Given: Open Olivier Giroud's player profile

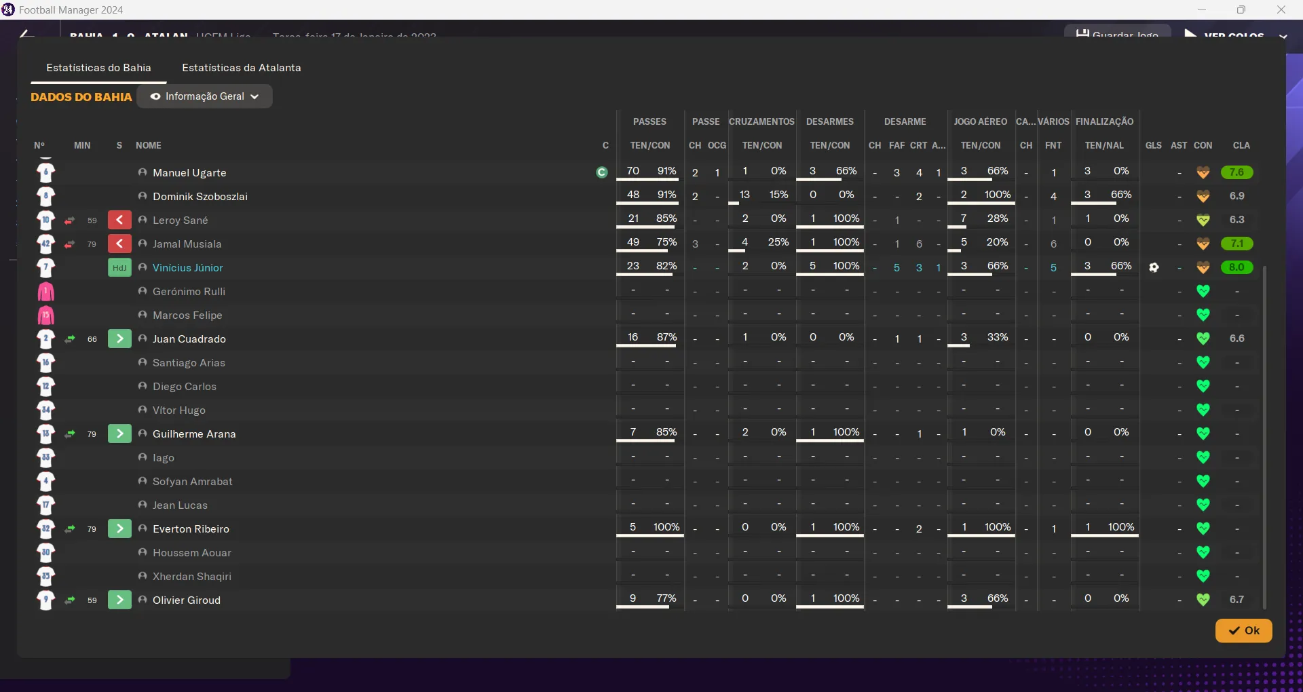Looking at the screenshot, I should [x=187, y=600].
